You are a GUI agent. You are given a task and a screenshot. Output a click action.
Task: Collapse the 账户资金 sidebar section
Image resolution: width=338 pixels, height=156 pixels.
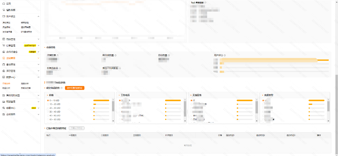(38, 16)
